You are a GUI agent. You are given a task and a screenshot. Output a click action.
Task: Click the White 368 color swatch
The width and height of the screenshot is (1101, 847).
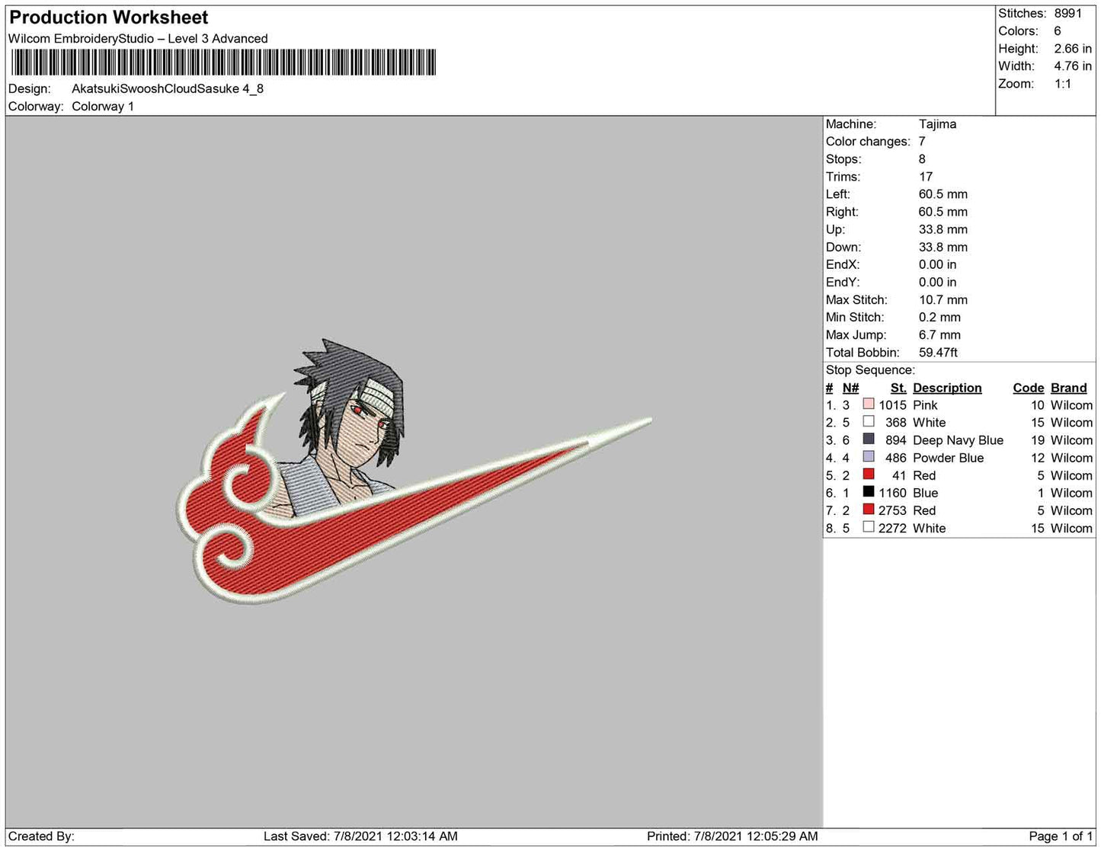coord(868,422)
